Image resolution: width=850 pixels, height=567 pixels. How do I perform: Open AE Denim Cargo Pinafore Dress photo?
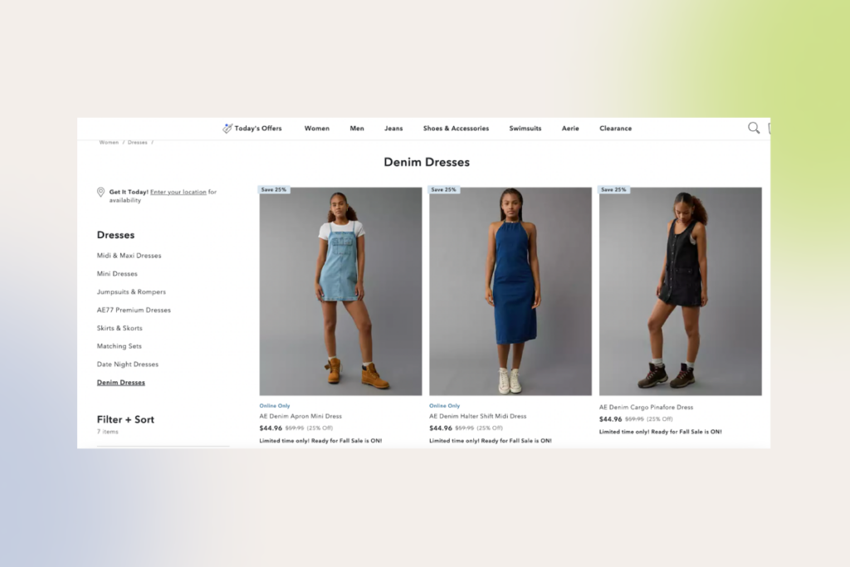[681, 291]
